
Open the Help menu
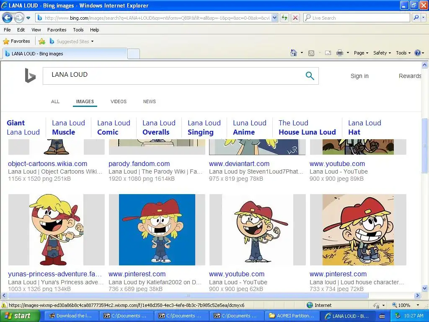pyautogui.click(x=94, y=30)
